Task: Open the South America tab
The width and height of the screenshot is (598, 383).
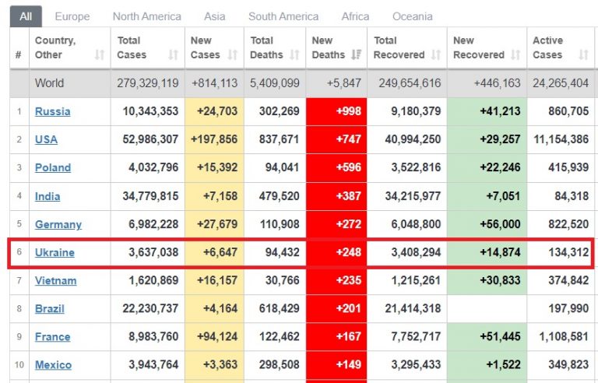Action: [x=283, y=16]
